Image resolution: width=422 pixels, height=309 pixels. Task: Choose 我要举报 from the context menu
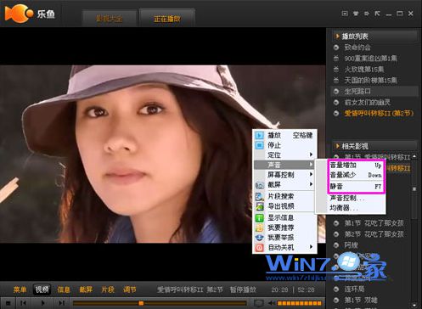(x=285, y=238)
